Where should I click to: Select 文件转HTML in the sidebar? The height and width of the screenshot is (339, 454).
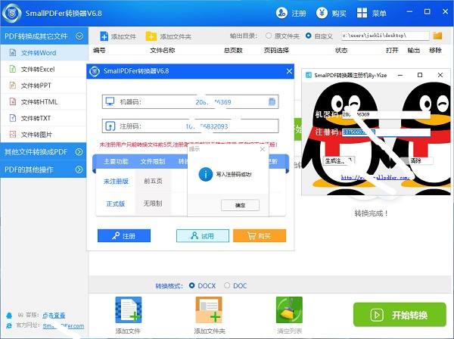[44, 101]
